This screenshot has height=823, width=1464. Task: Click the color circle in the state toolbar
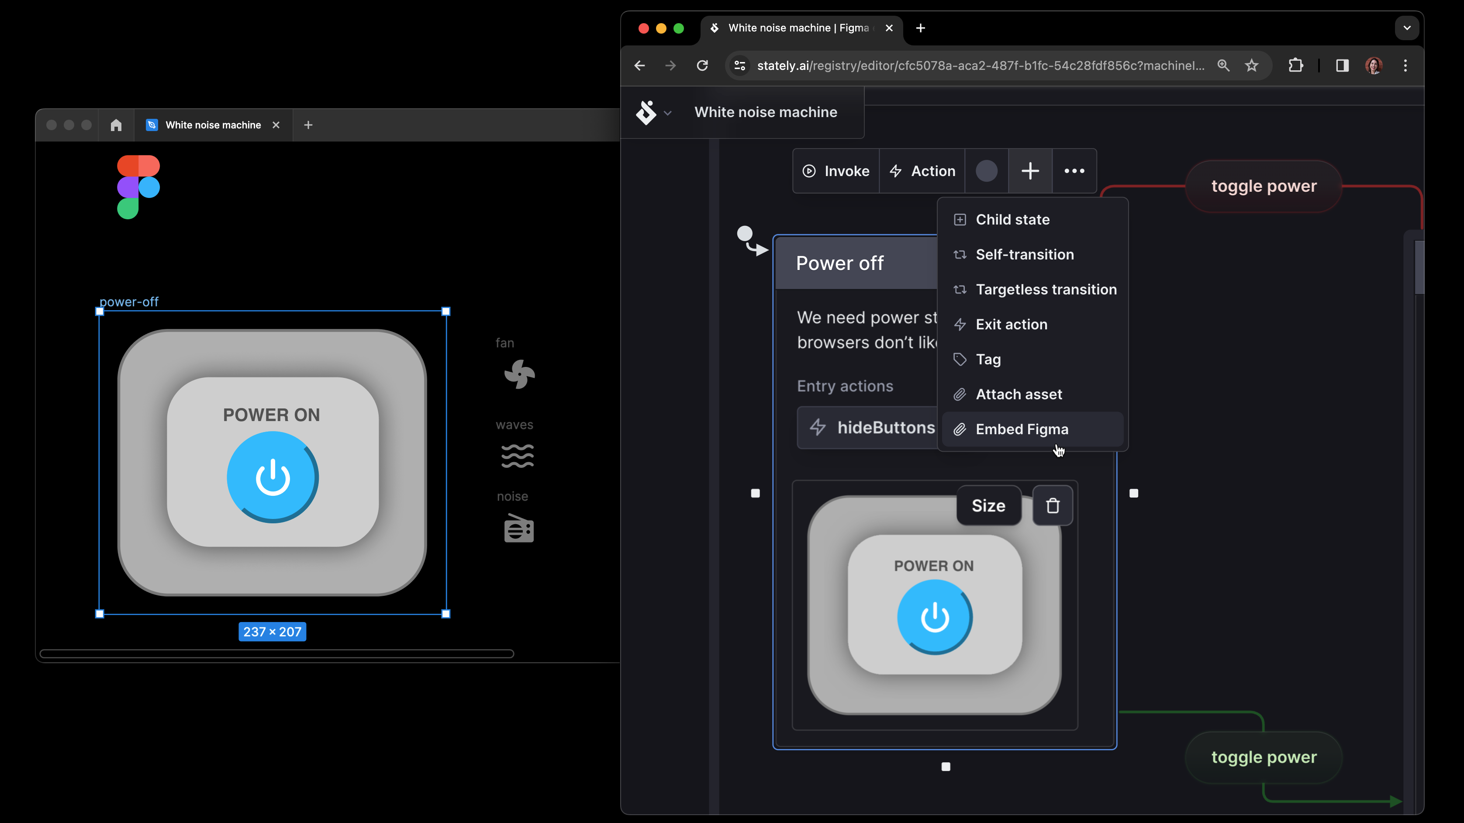(x=987, y=170)
